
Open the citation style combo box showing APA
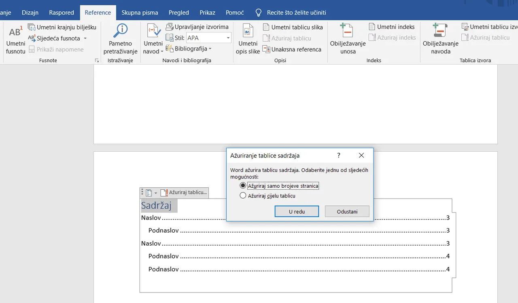point(208,38)
